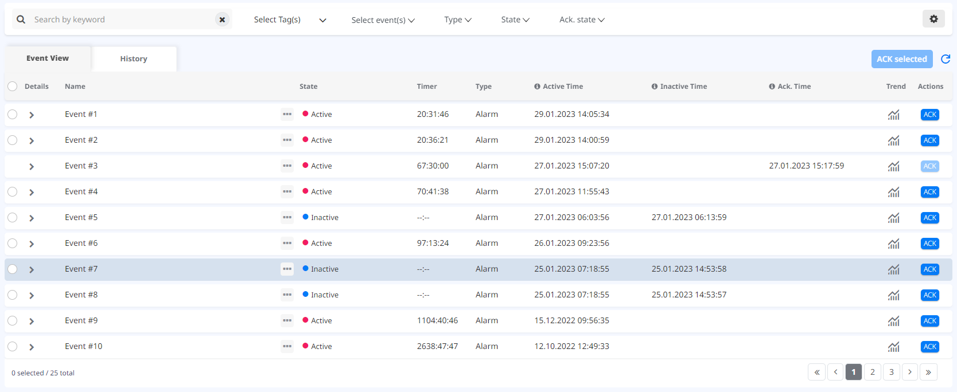Open the settings gear icon
Image resolution: width=957 pixels, height=392 pixels.
(933, 19)
